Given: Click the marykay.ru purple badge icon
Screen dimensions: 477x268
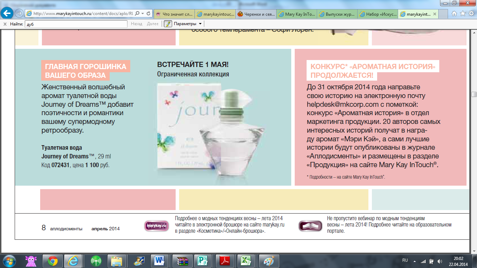Looking at the screenshot, I should click(x=156, y=226).
